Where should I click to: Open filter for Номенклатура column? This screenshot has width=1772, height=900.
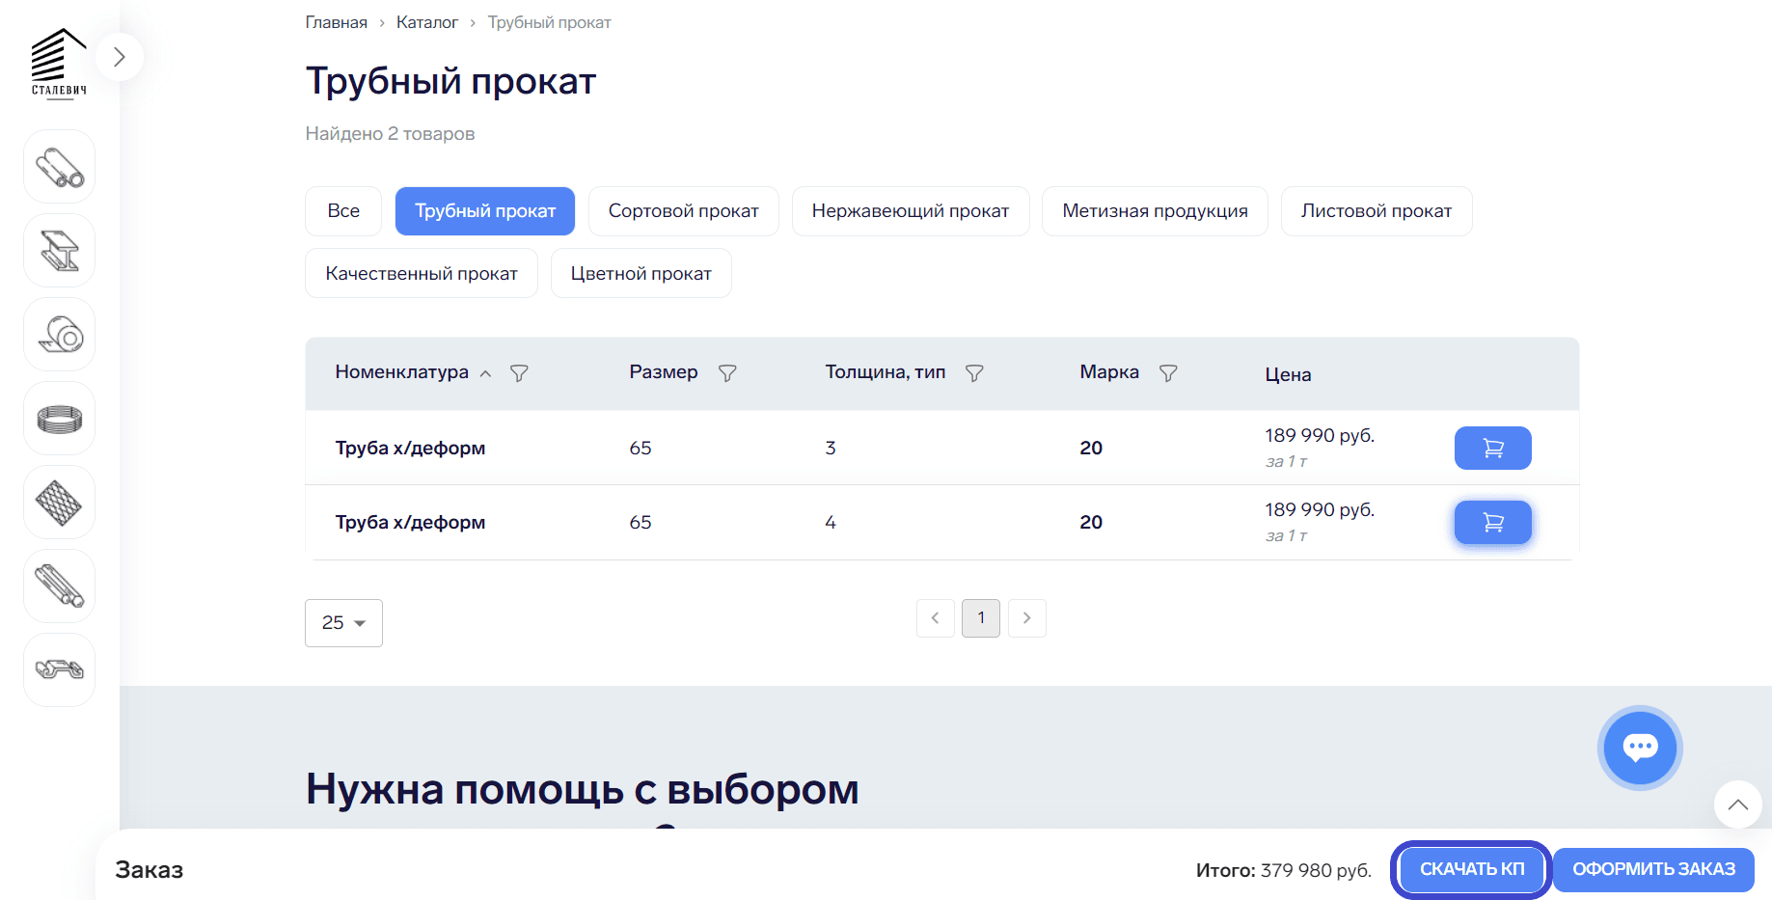(519, 373)
